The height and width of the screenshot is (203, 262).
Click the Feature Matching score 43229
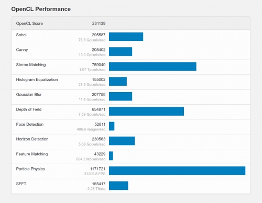pyautogui.click(x=100, y=154)
